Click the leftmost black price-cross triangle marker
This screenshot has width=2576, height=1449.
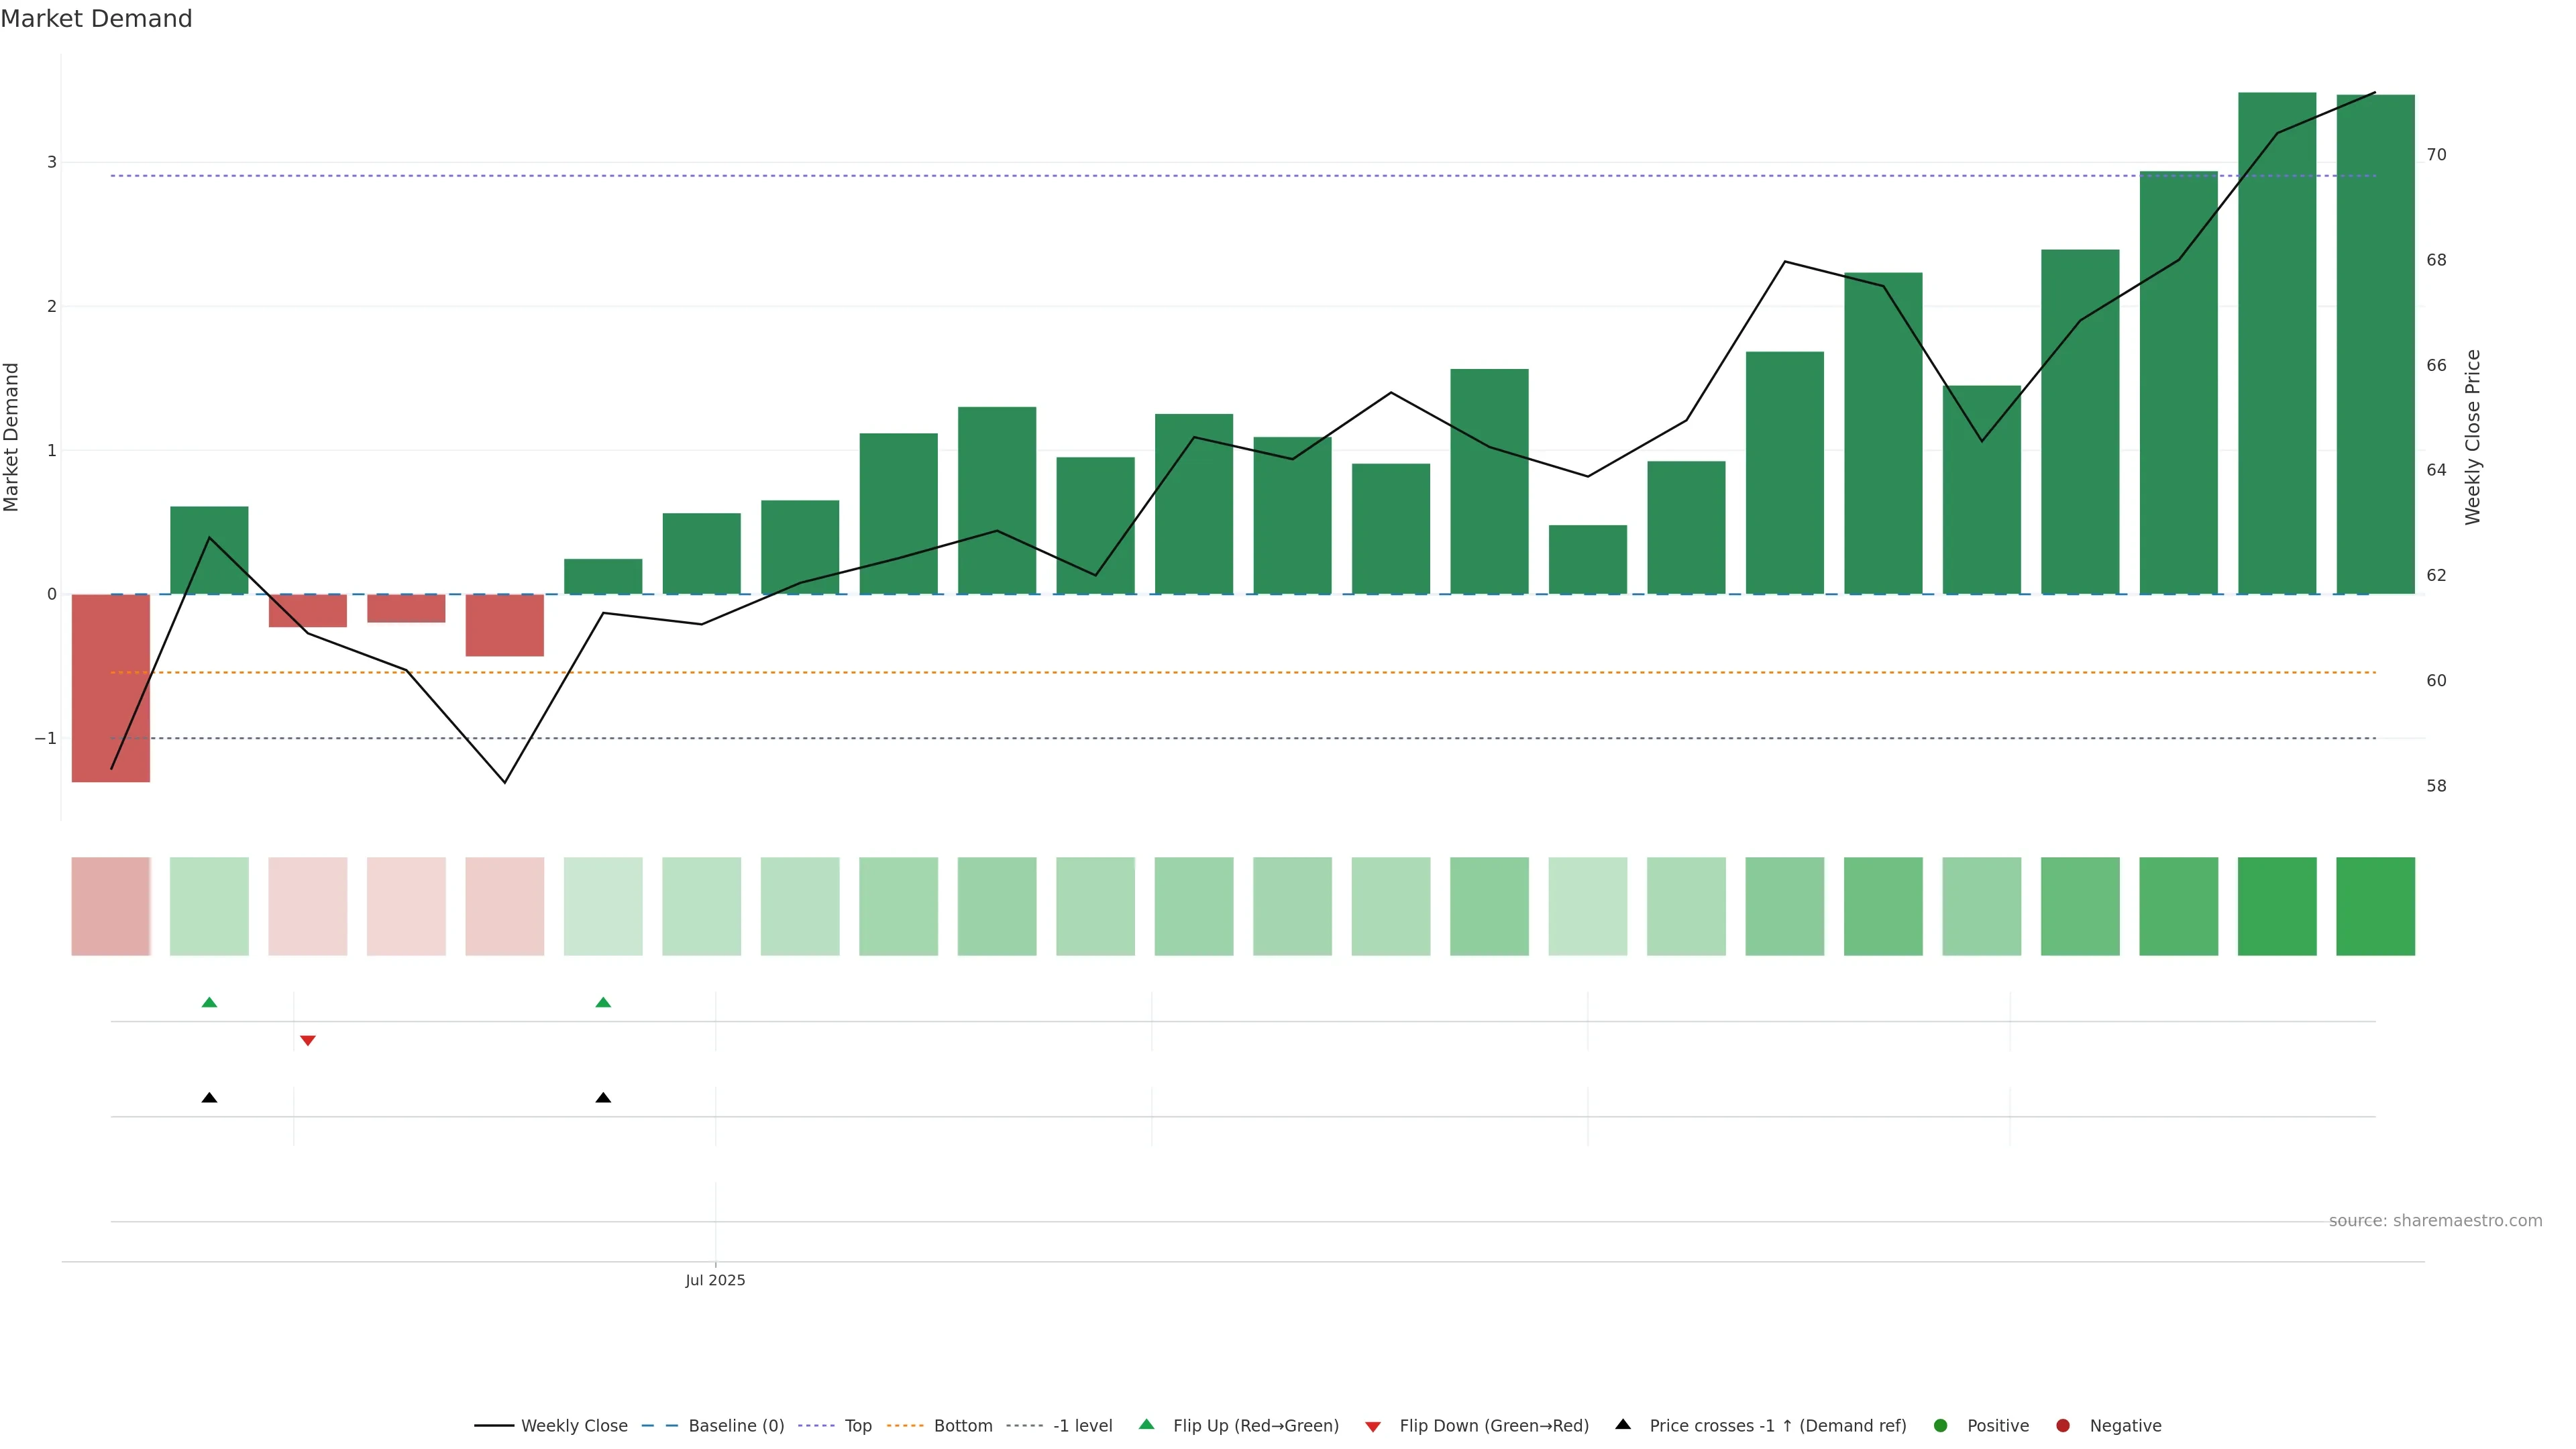tap(209, 1098)
